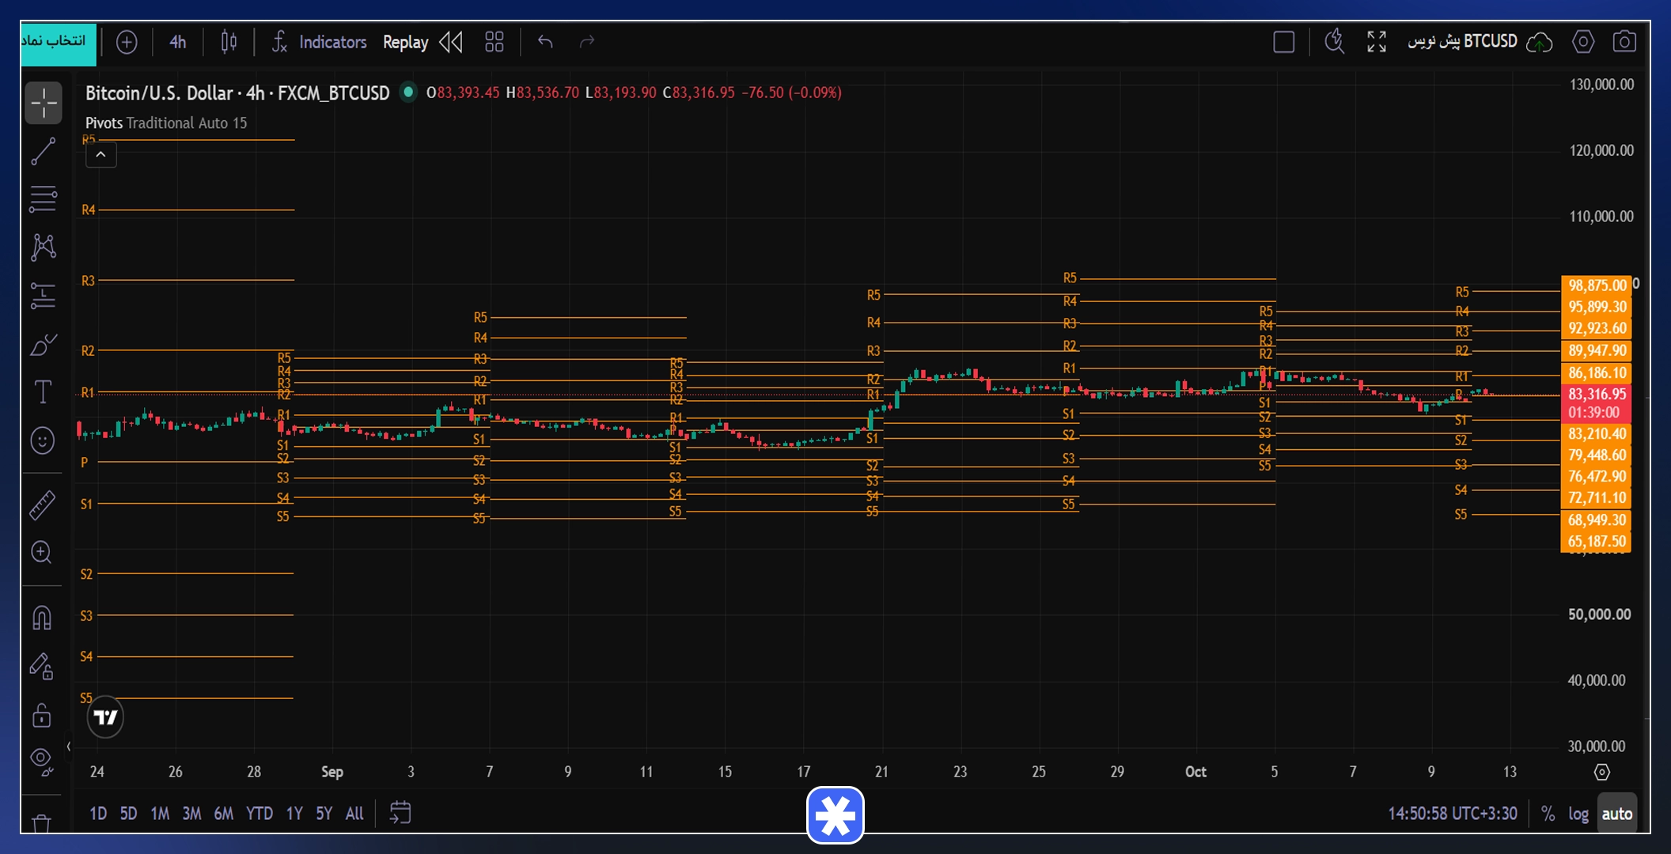Screen dimensions: 1671x854
Task: Open the Fibonacci retracement tools
Action: click(x=44, y=199)
